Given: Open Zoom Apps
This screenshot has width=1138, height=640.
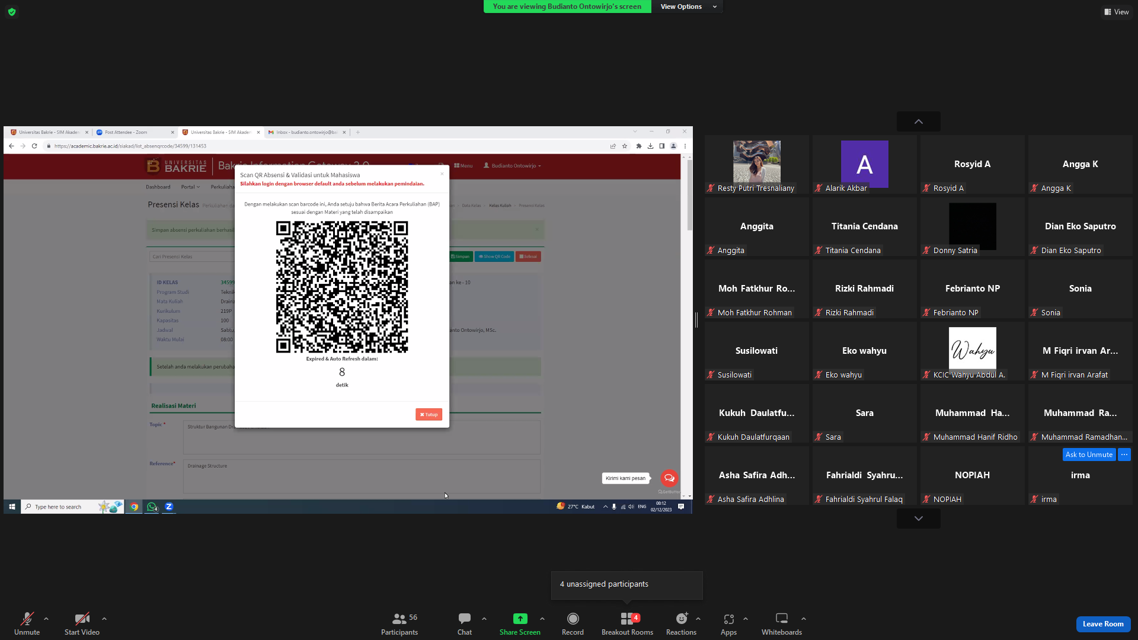Looking at the screenshot, I should point(728,623).
